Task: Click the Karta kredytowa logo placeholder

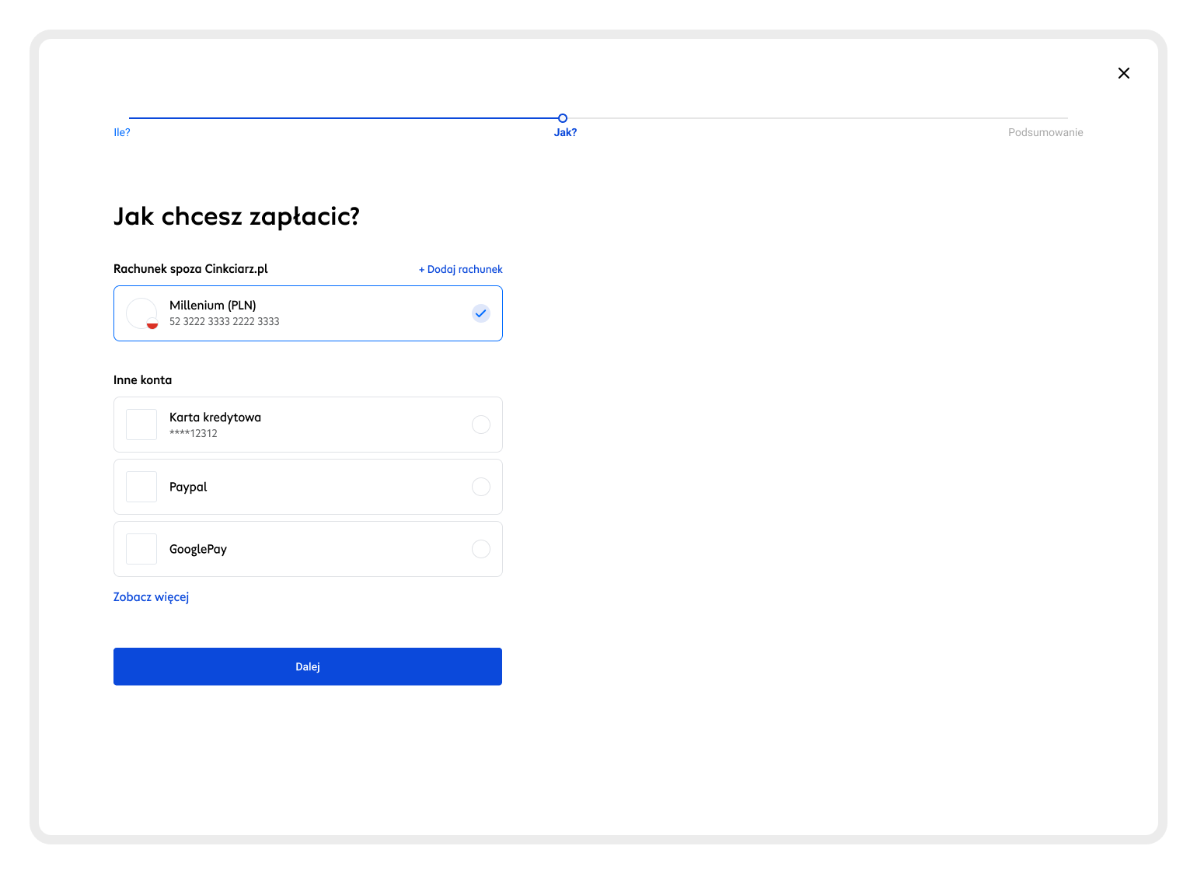Action: pyautogui.click(x=141, y=425)
